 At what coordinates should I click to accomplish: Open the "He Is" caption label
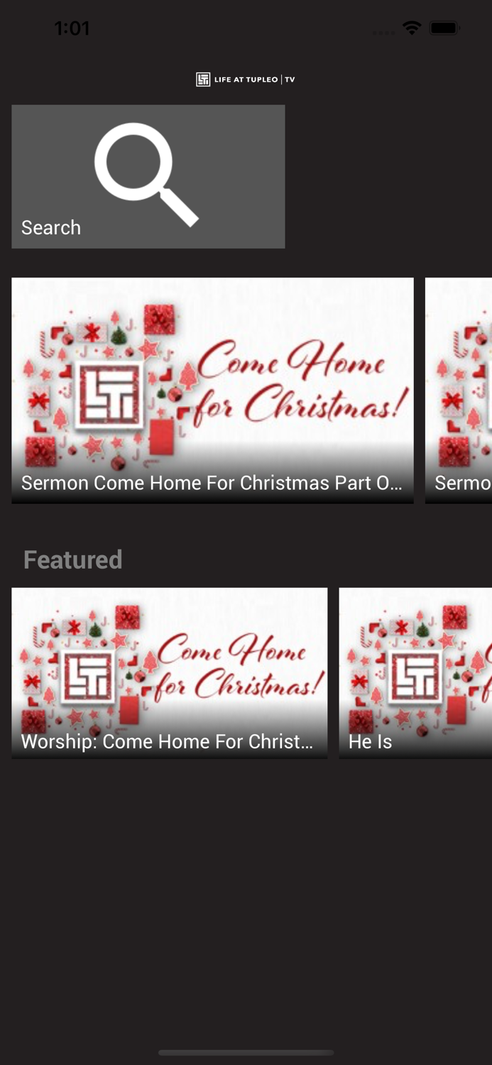[x=370, y=741]
